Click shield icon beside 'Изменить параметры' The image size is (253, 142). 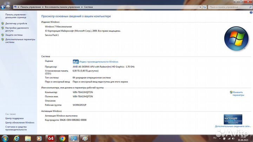click(x=231, y=92)
